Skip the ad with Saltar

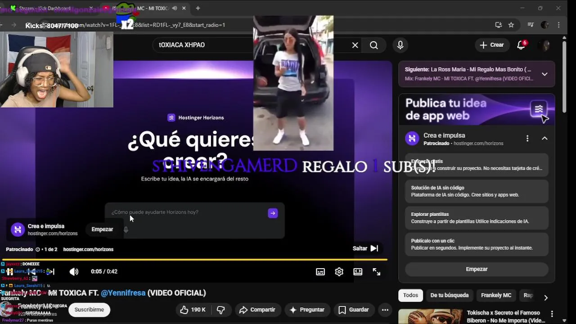[365, 248]
